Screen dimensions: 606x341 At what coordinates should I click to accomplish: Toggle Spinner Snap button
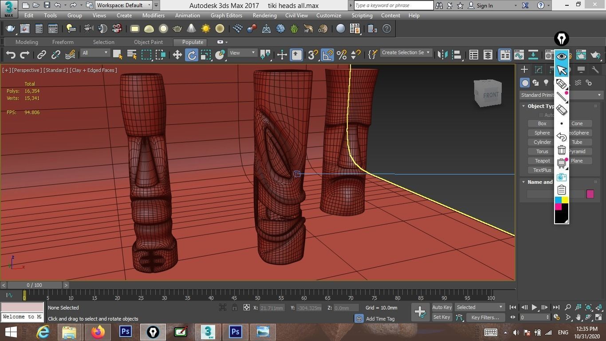point(355,55)
